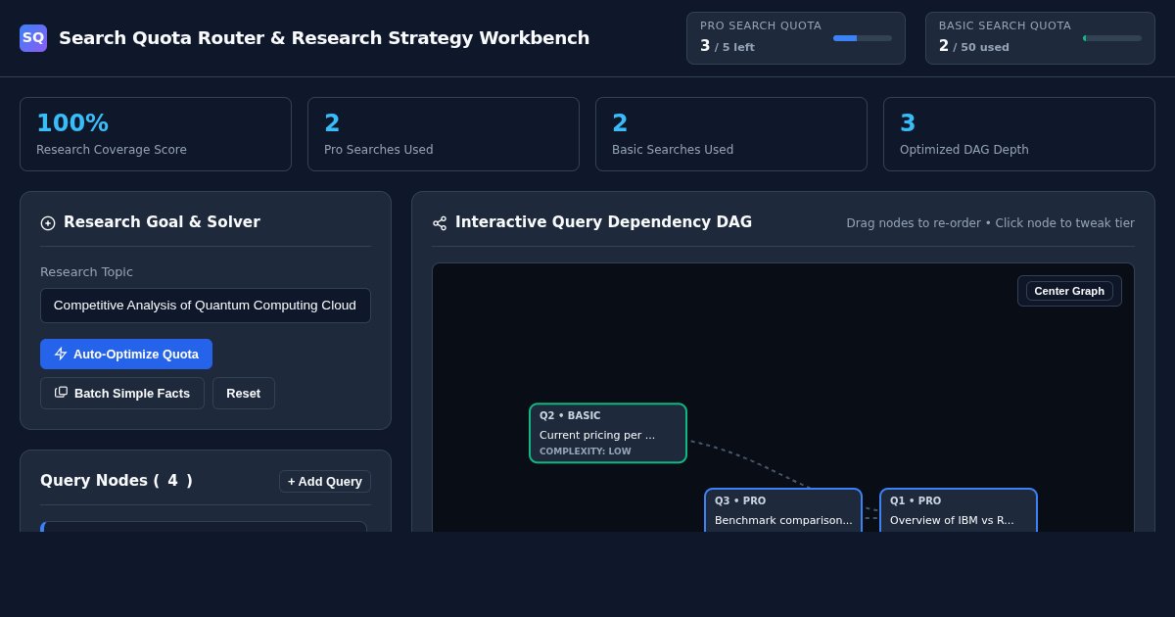This screenshot has height=617, width=1175.
Task: Select the Q2 Basic pricing node
Action: coord(608,433)
